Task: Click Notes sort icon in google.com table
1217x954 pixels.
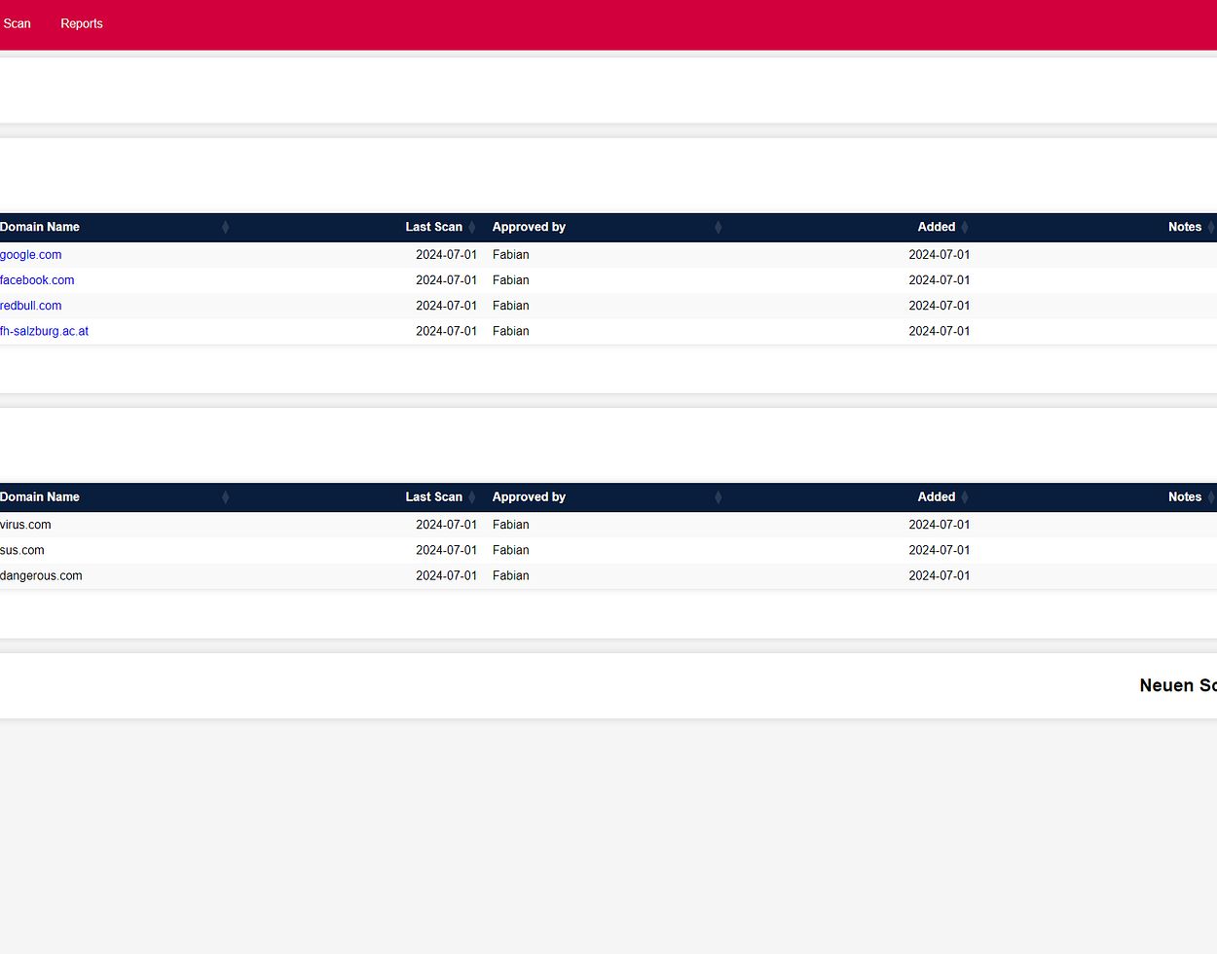Action: [x=1210, y=227]
